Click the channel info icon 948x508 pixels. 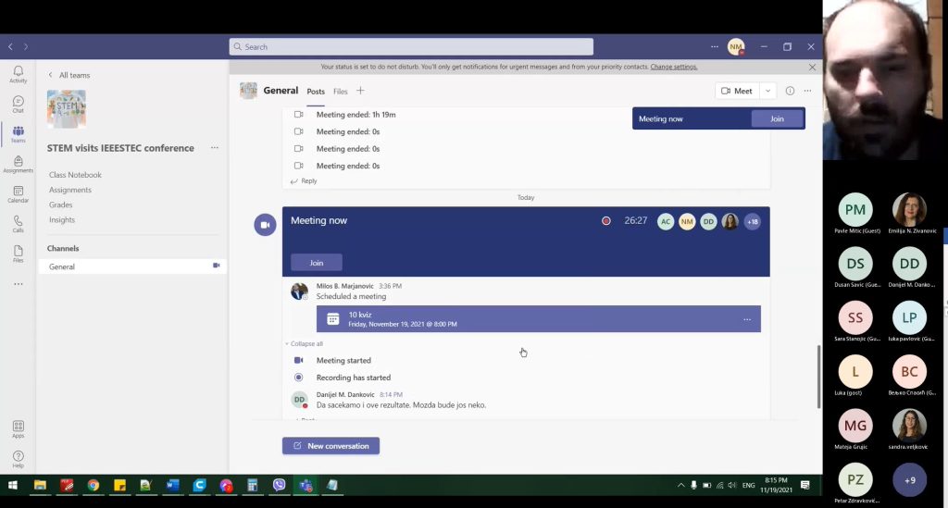coord(790,91)
